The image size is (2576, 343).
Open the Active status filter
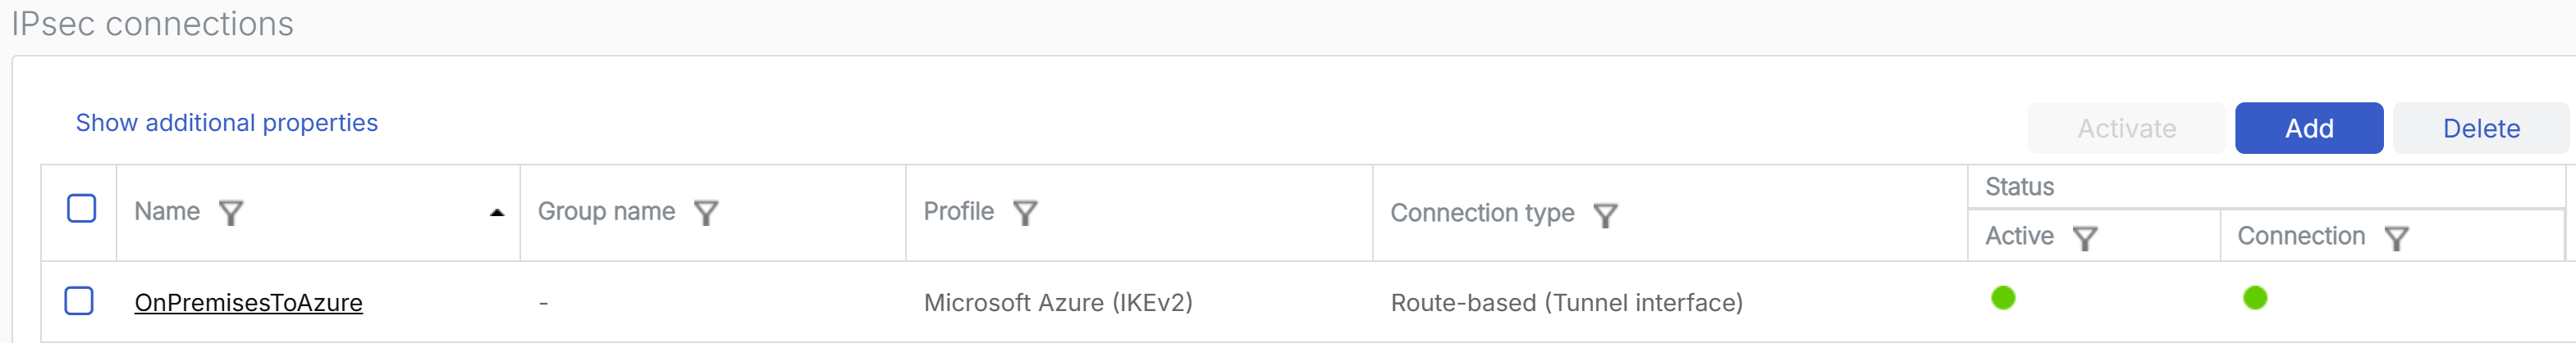pyautogui.click(x=2085, y=237)
